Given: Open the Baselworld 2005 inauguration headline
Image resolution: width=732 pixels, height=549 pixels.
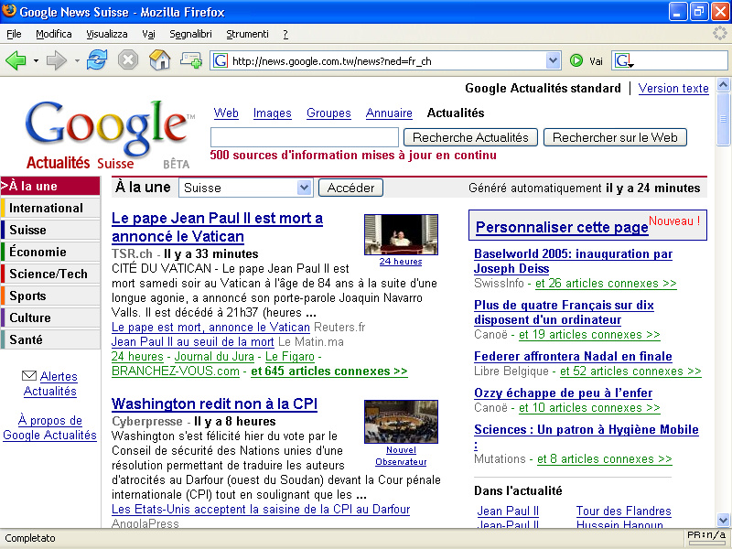Looking at the screenshot, I should coord(574,261).
